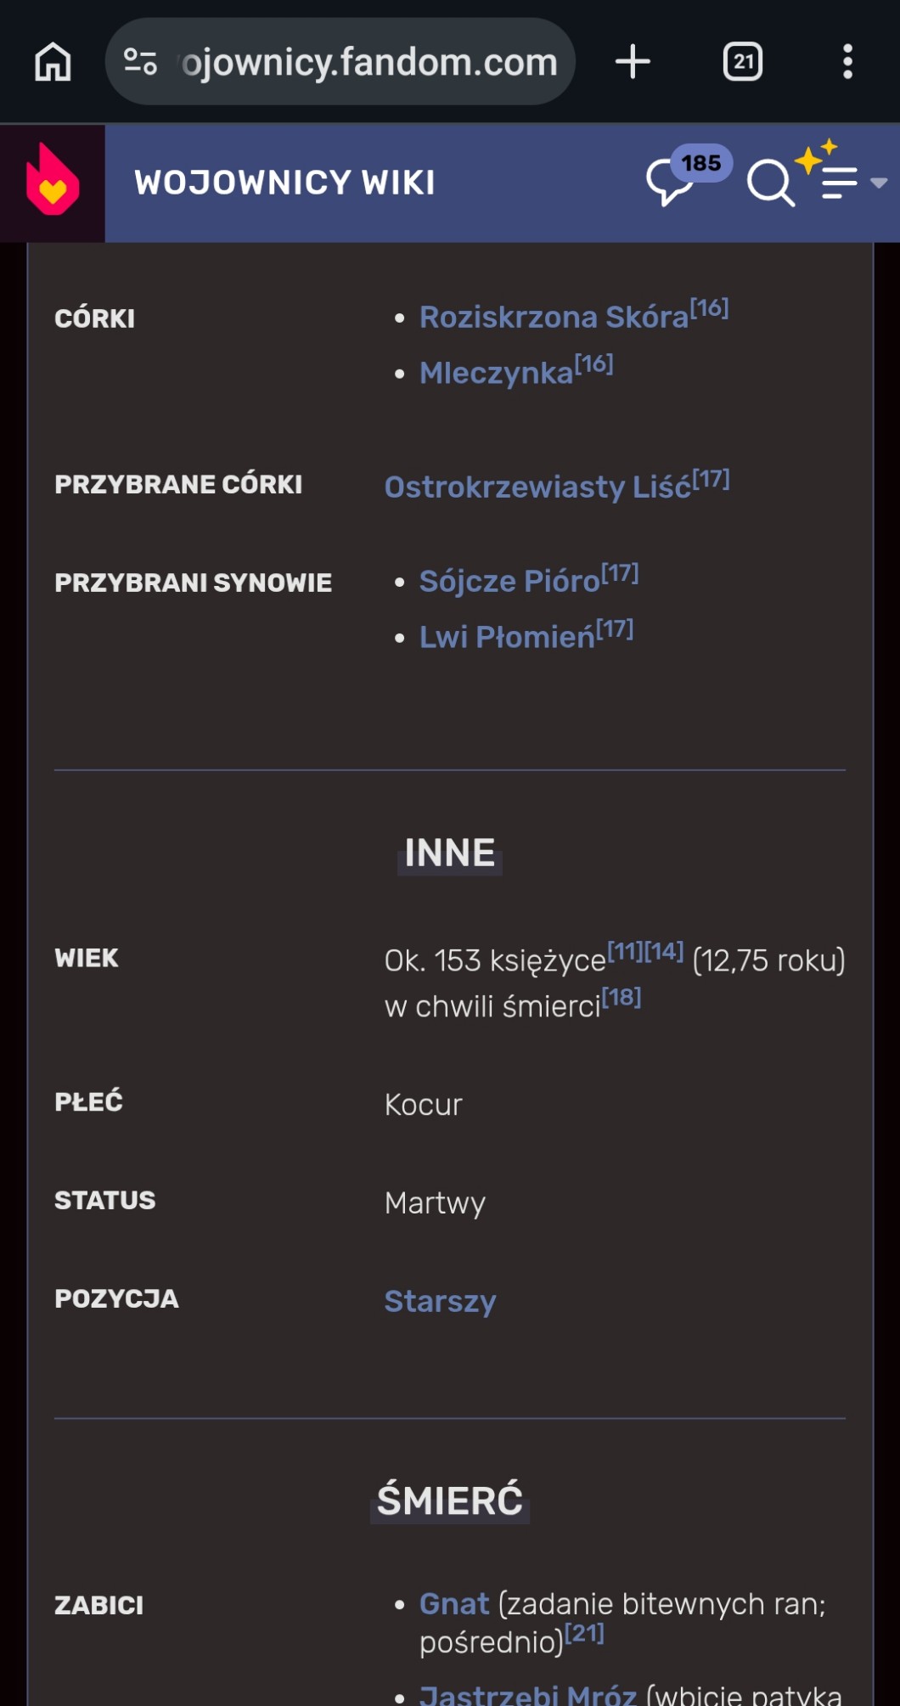Open Ostrokrzewiasty Liść page
900x1706 pixels.
537,487
